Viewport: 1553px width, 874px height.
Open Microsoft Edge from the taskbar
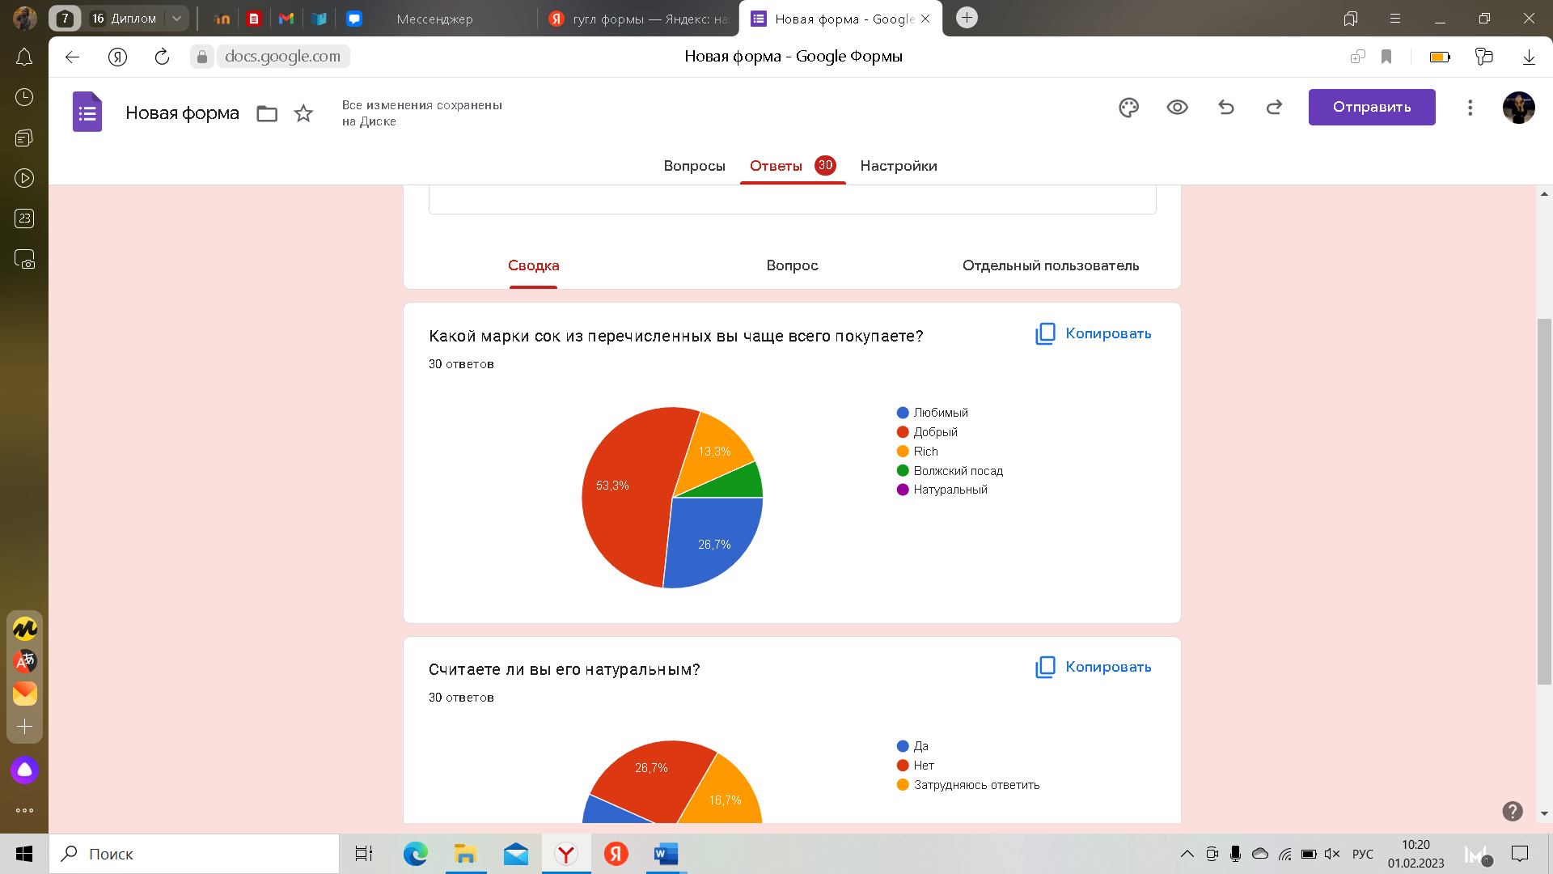[415, 854]
